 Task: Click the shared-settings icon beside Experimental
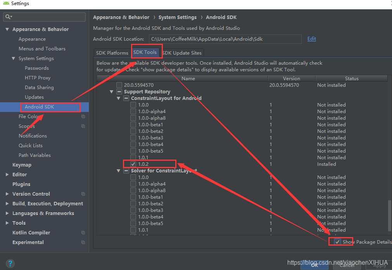[x=83, y=242]
